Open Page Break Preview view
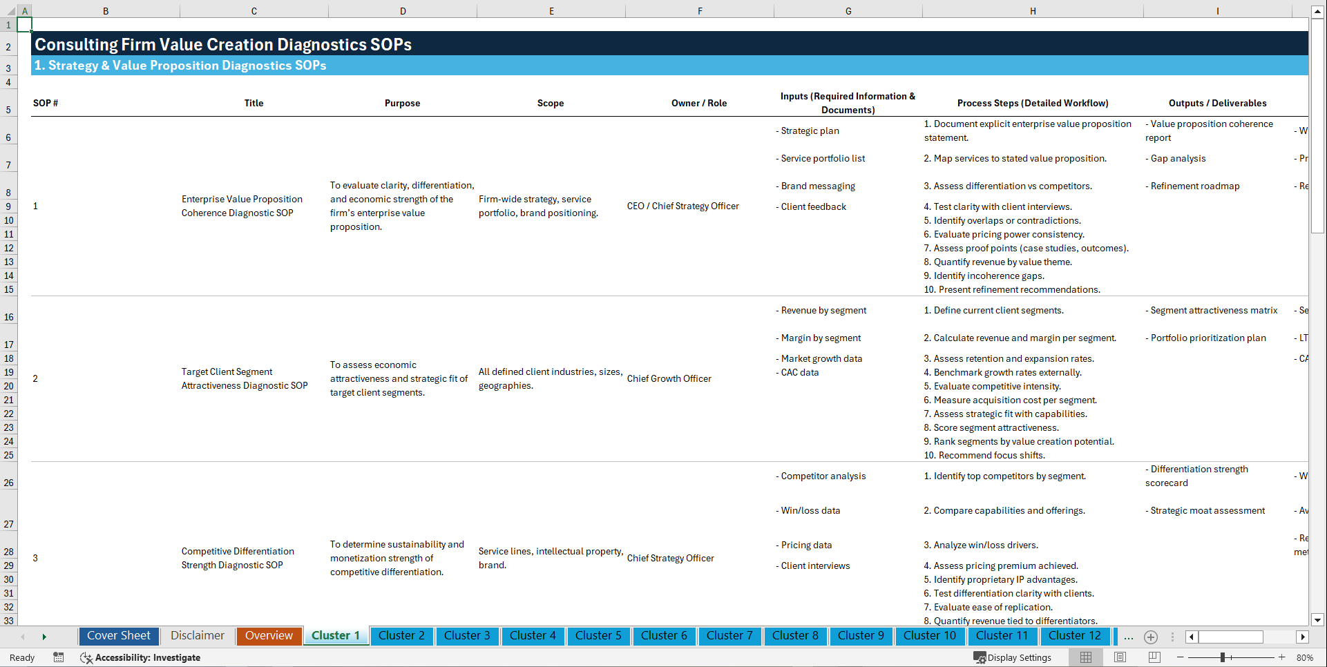1327x667 pixels. (1154, 657)
